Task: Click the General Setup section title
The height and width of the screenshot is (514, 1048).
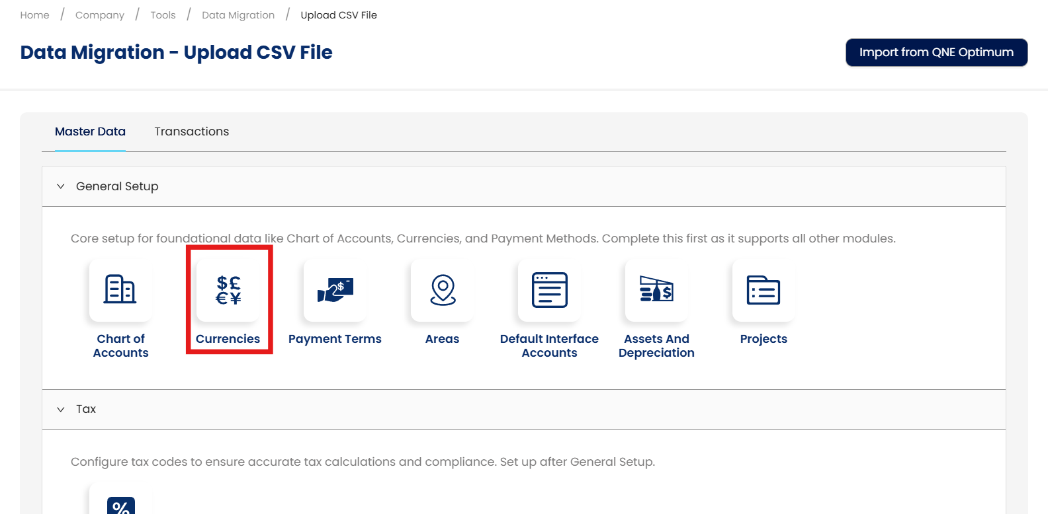Action: click(x=117, y=186)
